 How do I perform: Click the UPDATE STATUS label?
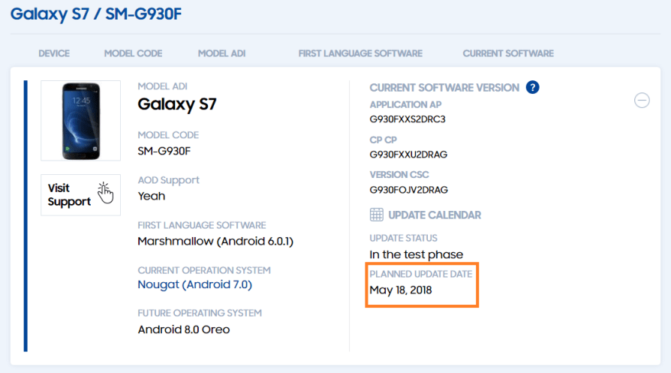(404, 238)
